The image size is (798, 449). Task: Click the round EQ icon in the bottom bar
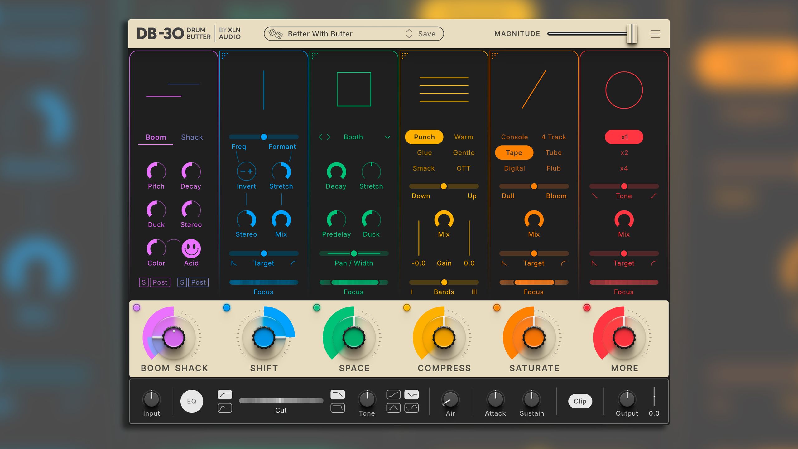(x=192, y=401)
